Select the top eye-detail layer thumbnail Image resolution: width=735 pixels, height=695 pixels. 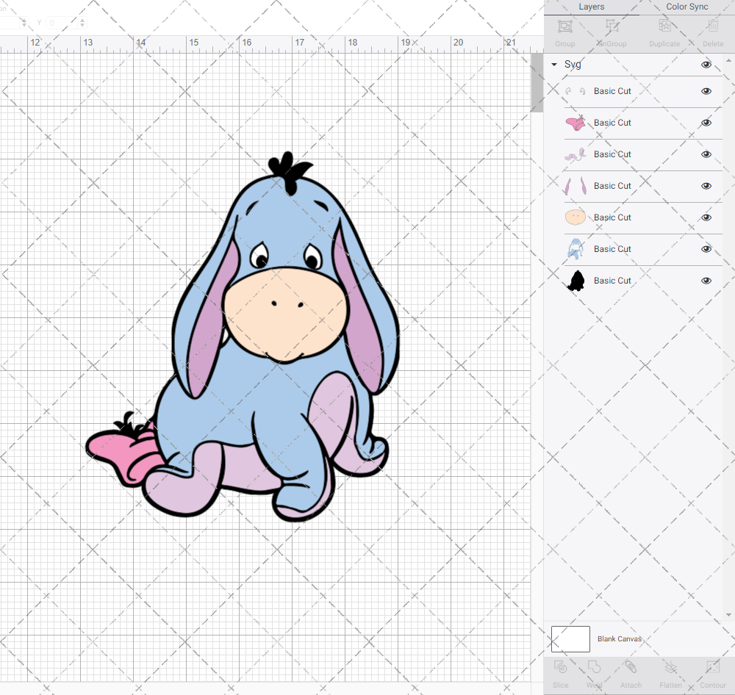(576, 91)
